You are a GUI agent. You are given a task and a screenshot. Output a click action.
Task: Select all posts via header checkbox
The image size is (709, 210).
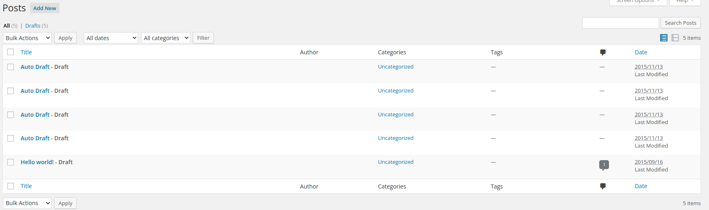(x=11, y=52)
